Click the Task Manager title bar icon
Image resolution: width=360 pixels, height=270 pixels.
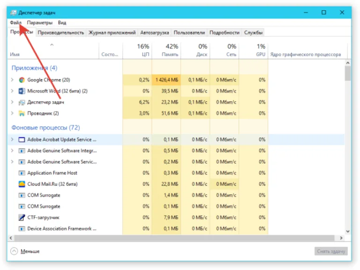tap(14, 13)
